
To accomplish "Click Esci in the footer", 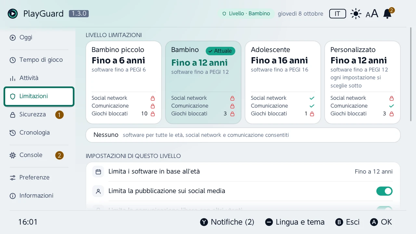I will [347, 222].
